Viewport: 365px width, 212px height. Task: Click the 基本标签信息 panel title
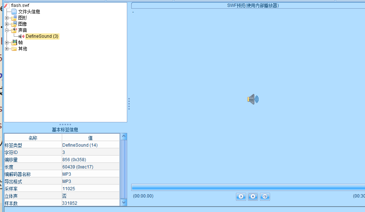(65, 130)
